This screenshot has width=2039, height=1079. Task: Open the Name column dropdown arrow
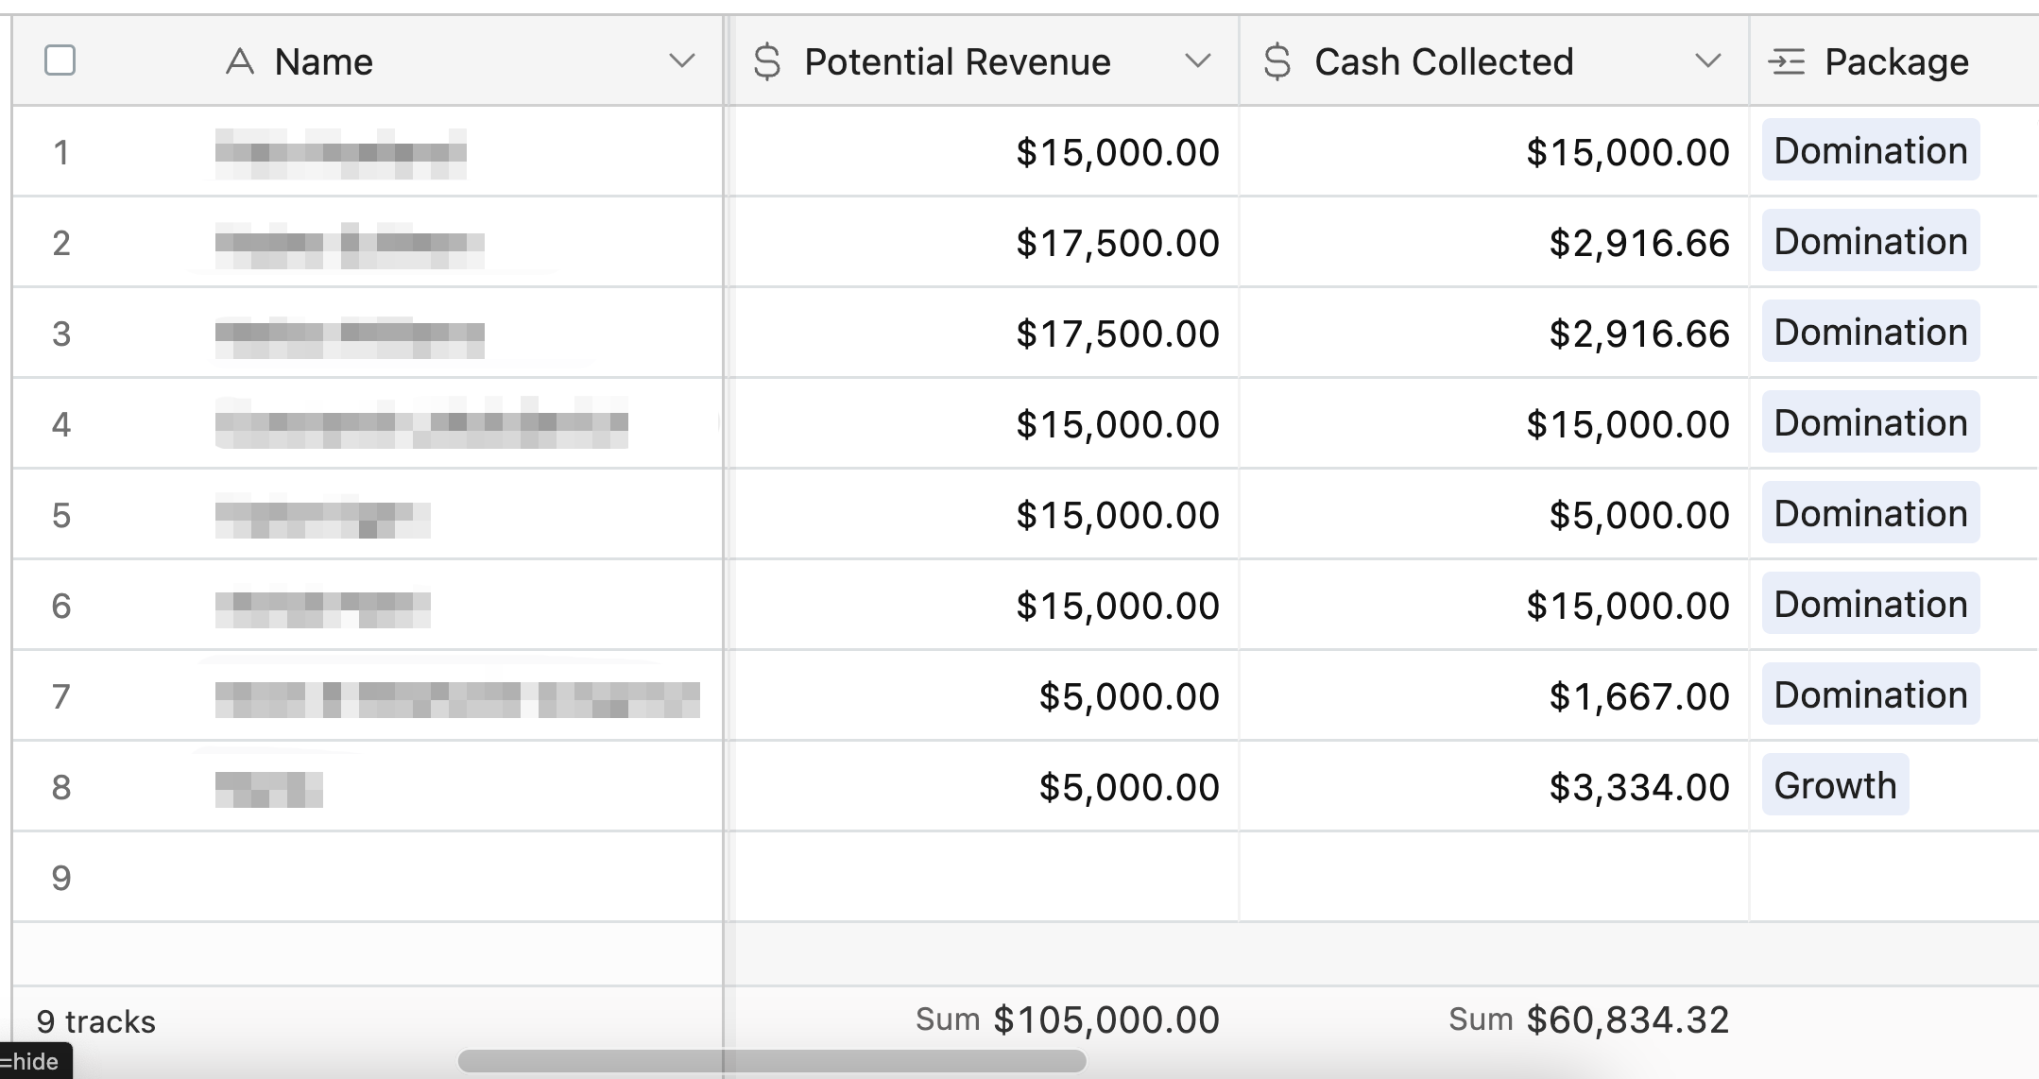click(x=681, y=62)
